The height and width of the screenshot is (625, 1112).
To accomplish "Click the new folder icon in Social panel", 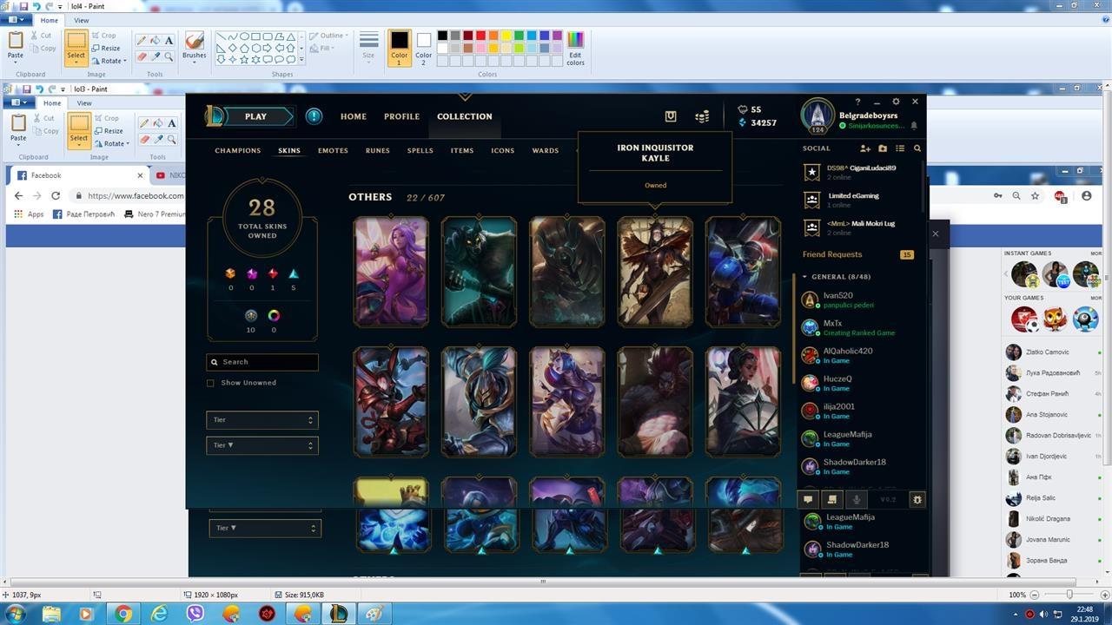I will tap(883, 148).
